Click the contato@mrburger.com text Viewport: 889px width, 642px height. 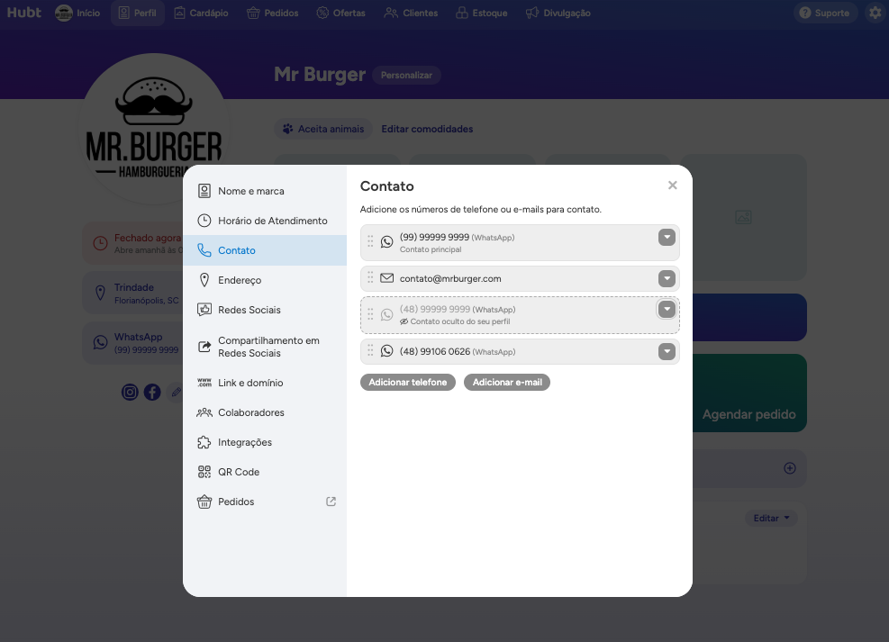[450, 279]
